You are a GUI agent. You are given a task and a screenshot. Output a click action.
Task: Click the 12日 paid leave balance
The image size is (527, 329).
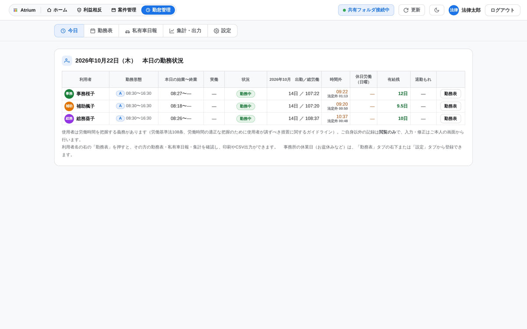tap(403, 94)
